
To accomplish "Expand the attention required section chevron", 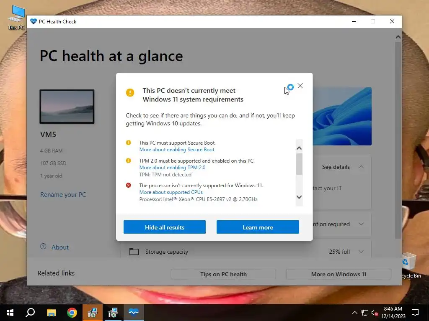I will [361, 224].
